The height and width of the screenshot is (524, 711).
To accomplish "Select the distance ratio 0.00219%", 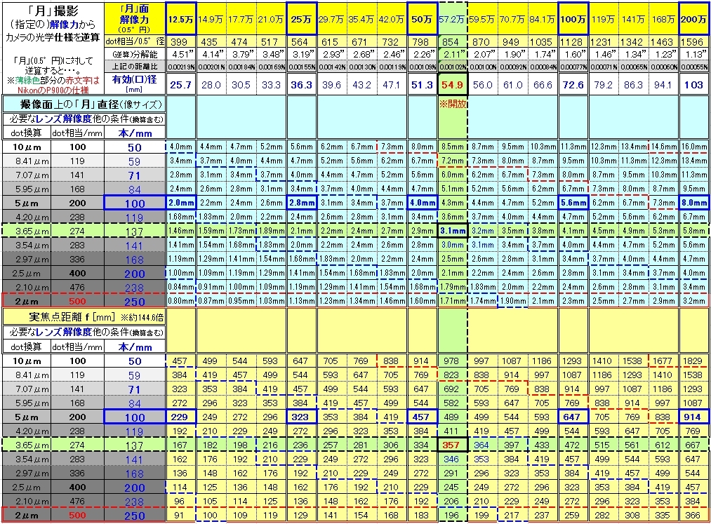I will tap(181, 67).
